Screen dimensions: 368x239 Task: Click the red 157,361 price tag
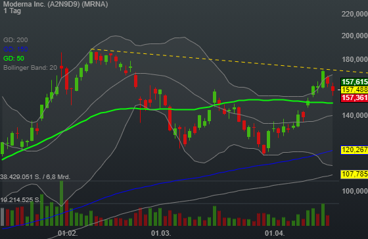(354, 97)
